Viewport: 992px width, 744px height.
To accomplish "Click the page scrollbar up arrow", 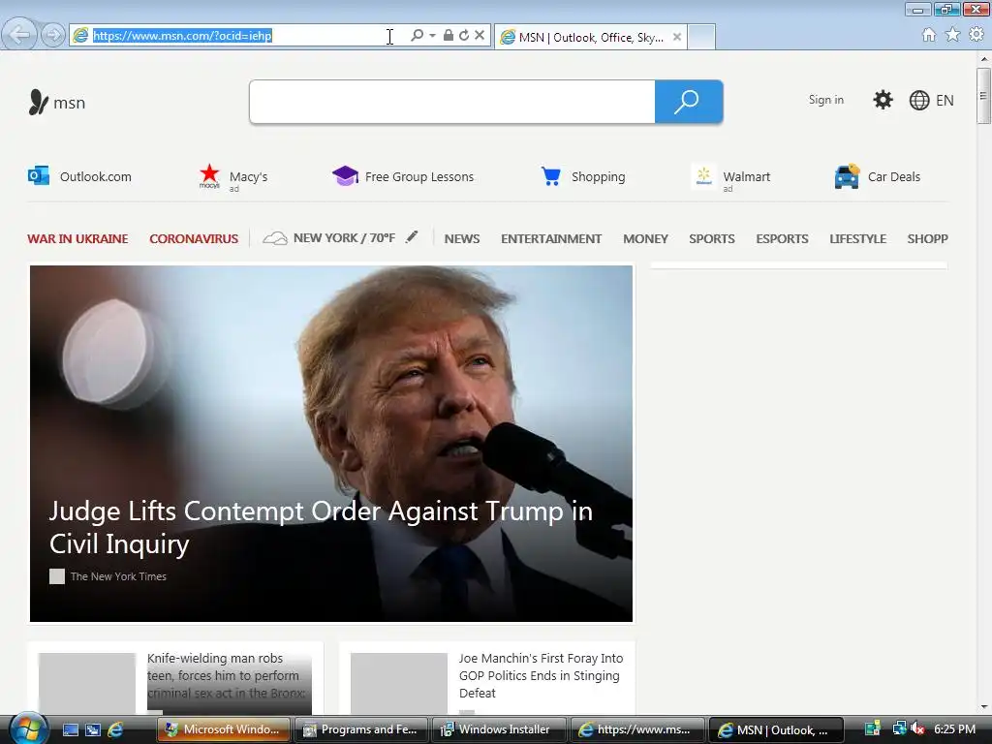I will click(984, 59).
